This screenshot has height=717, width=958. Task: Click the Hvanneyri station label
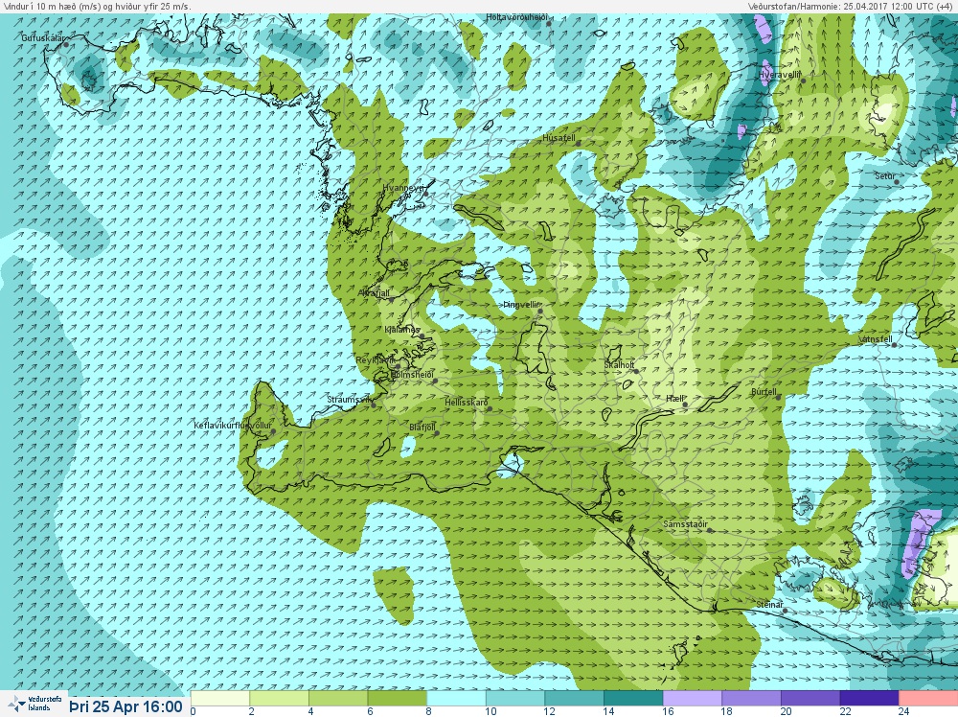click(402, 188)
